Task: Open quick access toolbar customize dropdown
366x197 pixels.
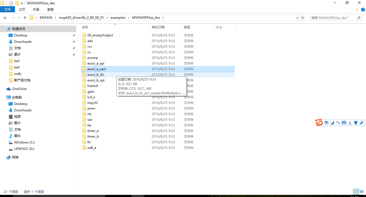Action: click(22, 3)
